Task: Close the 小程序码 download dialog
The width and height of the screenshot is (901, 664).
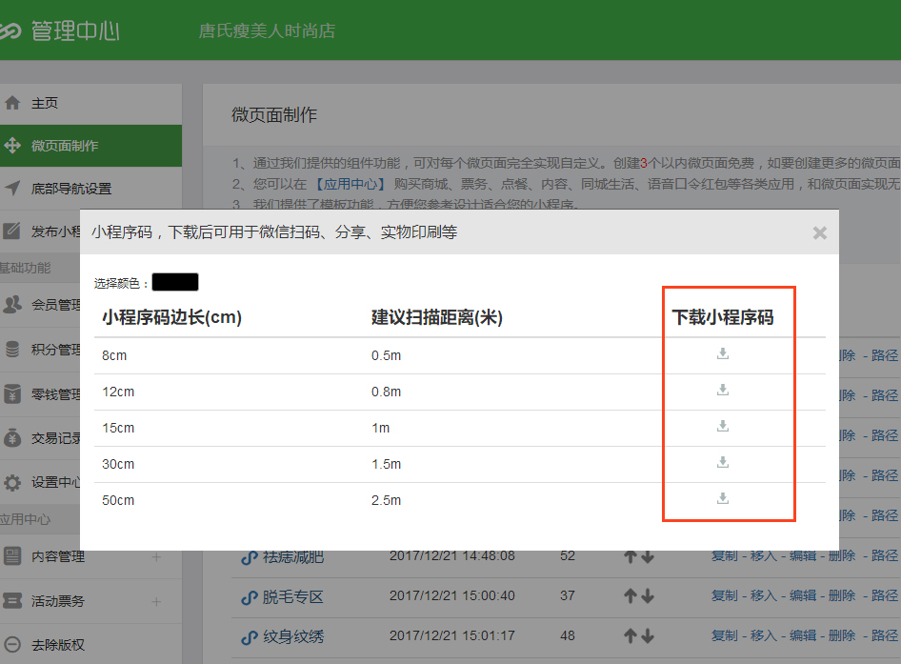Action: (x=819, y=232)
